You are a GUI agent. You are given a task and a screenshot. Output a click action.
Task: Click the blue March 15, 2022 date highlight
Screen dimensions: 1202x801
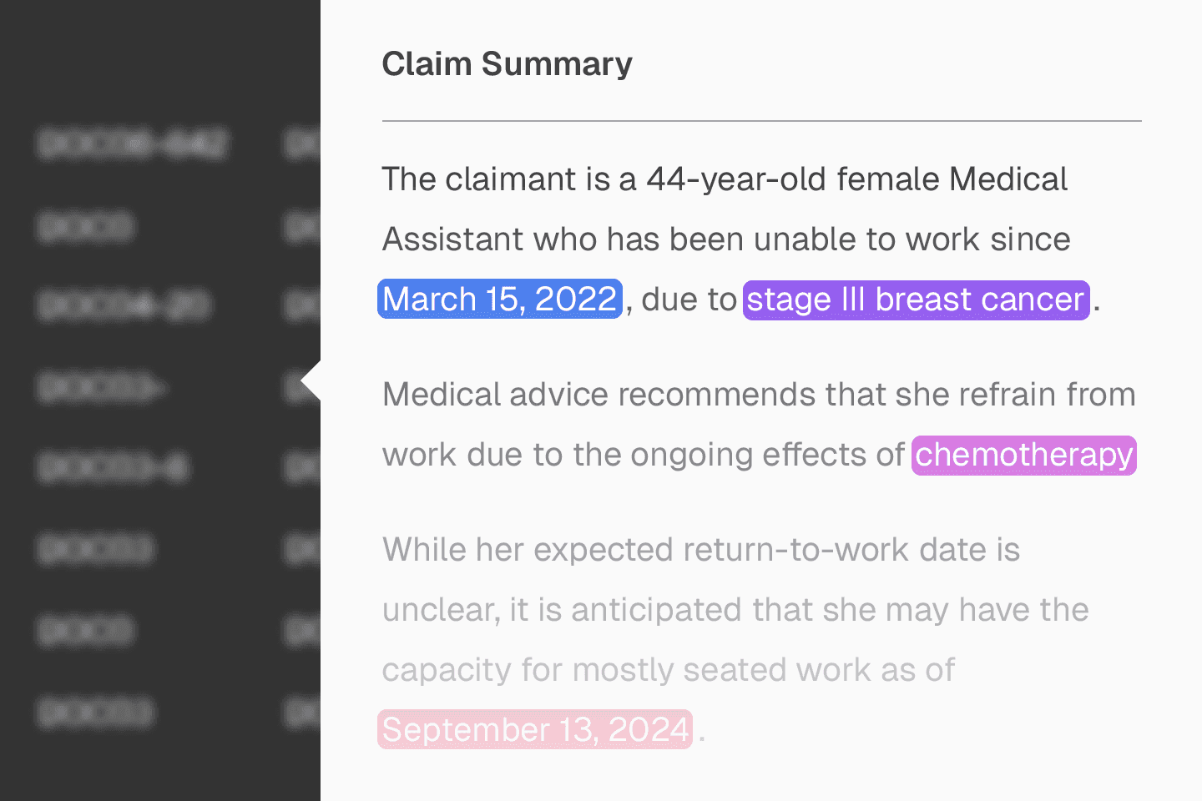(x=500, y=299)
